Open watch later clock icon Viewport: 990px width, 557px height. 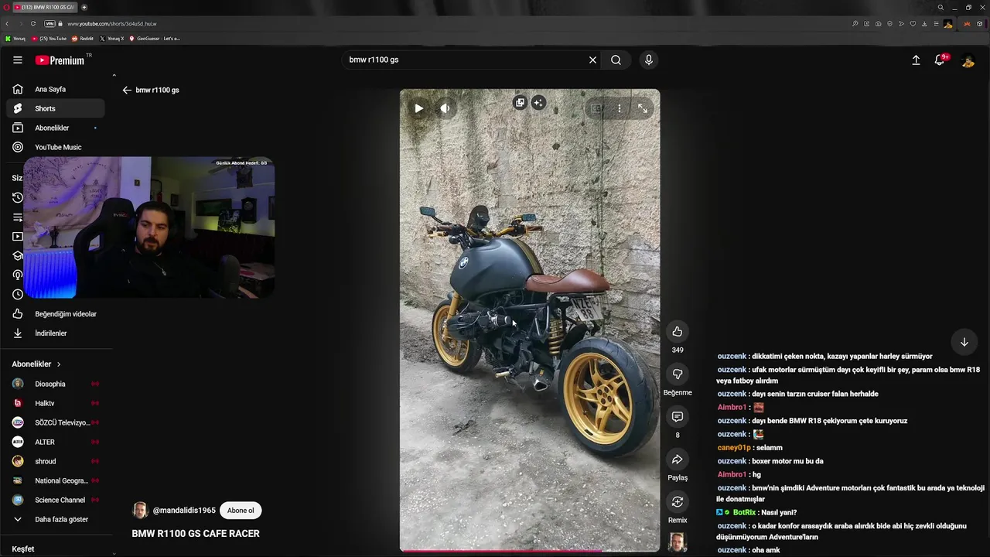tap(18, 294)
